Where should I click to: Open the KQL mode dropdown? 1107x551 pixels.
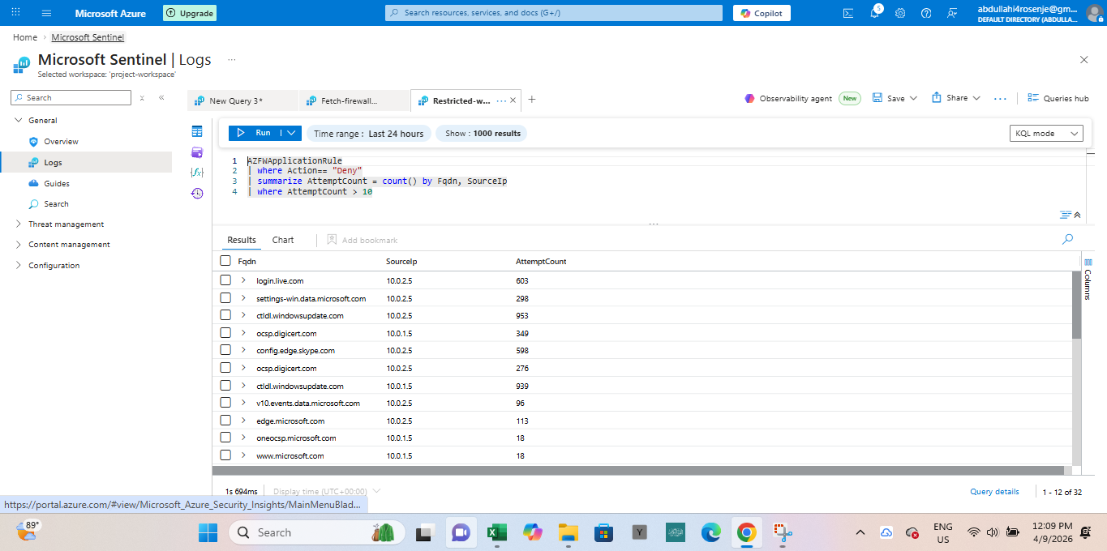pos(1047,134)
